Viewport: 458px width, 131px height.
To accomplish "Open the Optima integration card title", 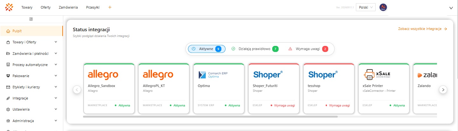I will point(204,86).
